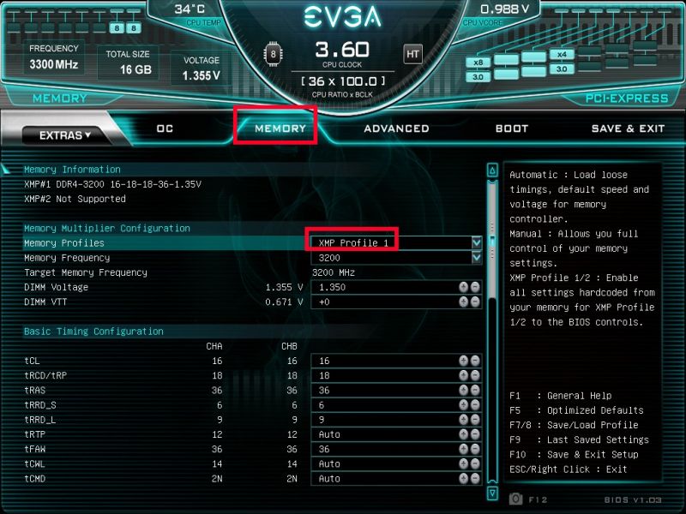This screenshot has width=686, height=514.
Task: Go to the SAVE & EXIT tab
Action: tap(628, 128)
